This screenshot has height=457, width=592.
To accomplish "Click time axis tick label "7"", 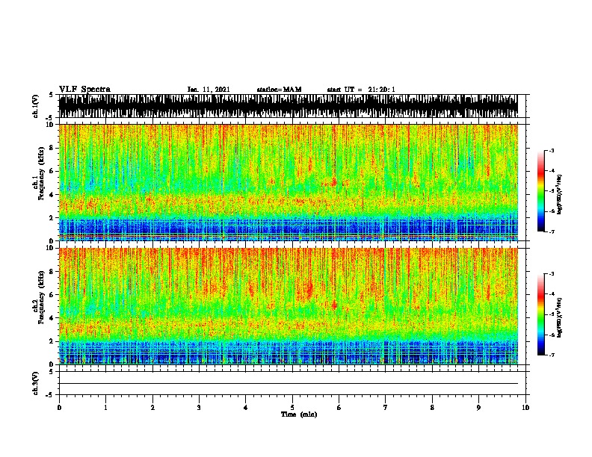I will pos(386,408).
